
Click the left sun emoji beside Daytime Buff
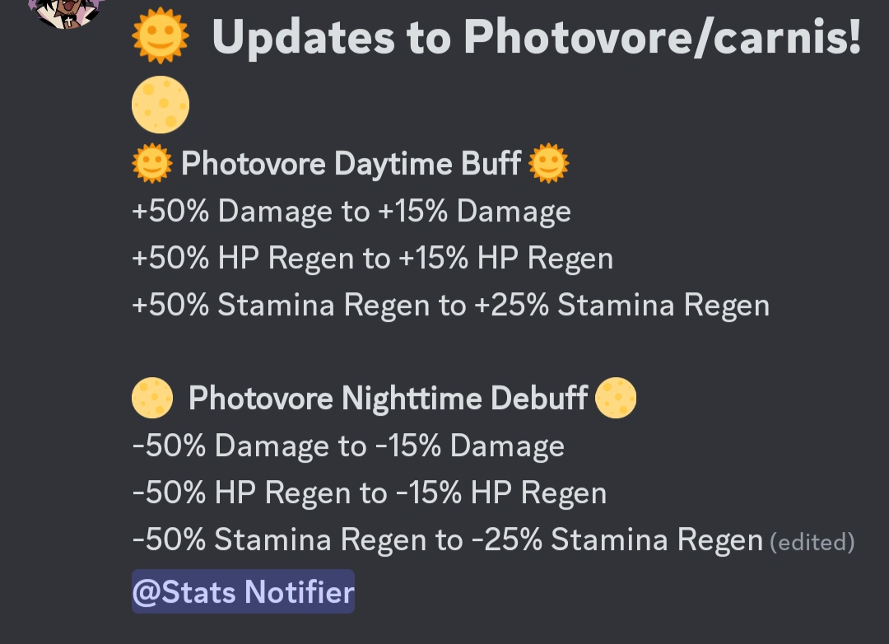[x=151, y=162]
